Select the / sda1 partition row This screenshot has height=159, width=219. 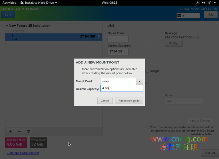pos(54,37)
